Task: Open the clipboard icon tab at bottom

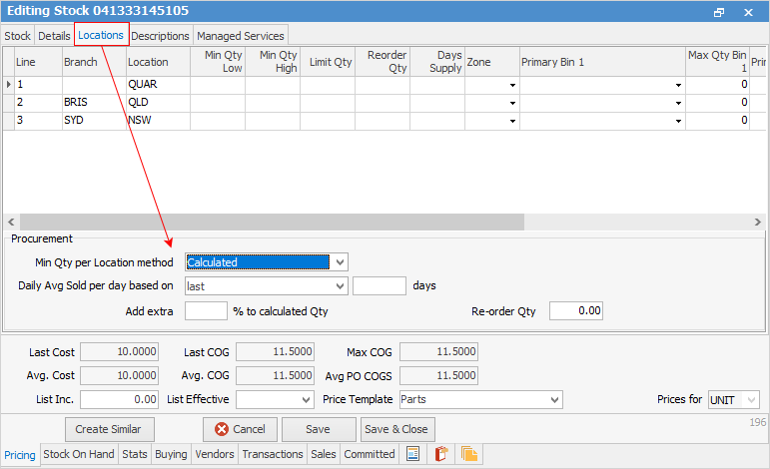Action: point(440,454)
